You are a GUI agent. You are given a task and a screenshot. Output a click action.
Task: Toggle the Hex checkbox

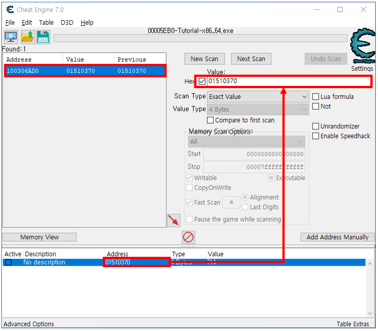[x=202, y=81]
